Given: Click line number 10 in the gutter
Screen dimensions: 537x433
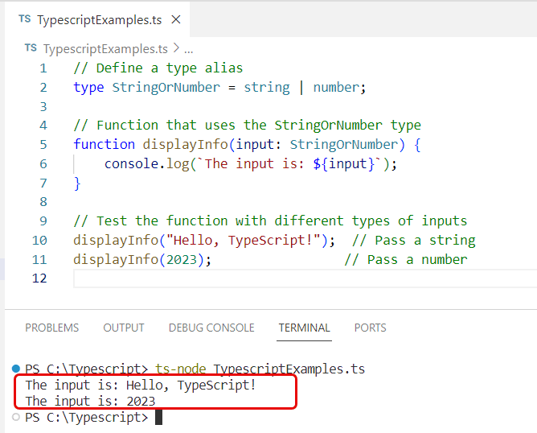Looking at the screenshot, I should pos(39,241).
